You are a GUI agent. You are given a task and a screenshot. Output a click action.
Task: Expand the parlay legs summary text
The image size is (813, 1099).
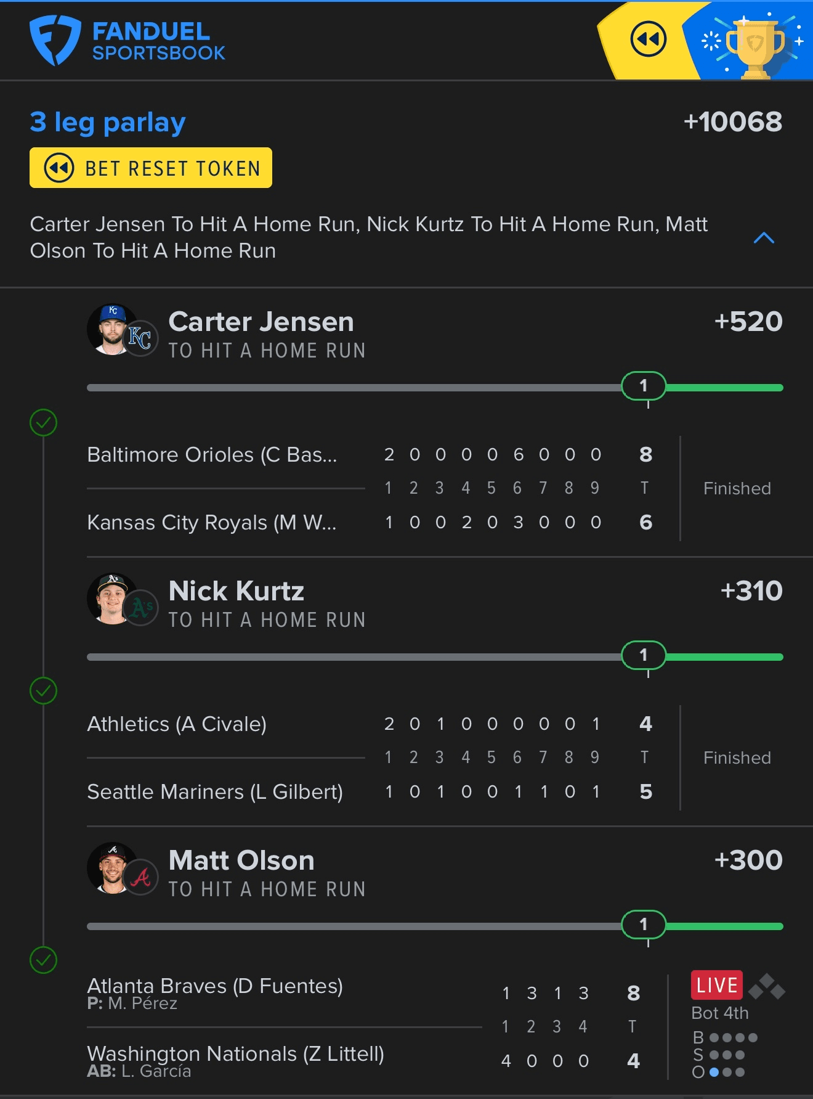click(x=369, y=237)
